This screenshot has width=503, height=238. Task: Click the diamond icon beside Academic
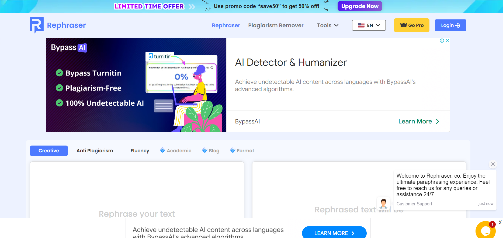point(162,150)
